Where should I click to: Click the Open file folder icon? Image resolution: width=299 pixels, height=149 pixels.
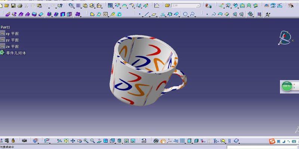coord(7,6)
